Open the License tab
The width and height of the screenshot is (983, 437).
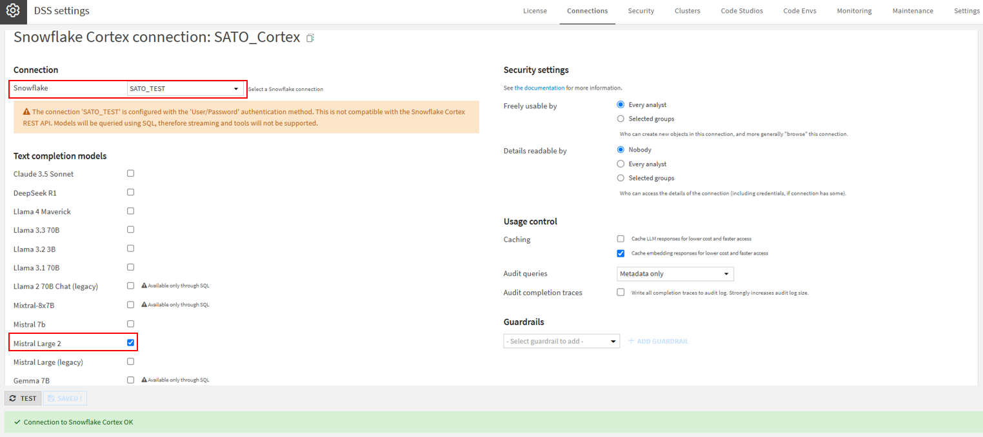click(535, 11)
